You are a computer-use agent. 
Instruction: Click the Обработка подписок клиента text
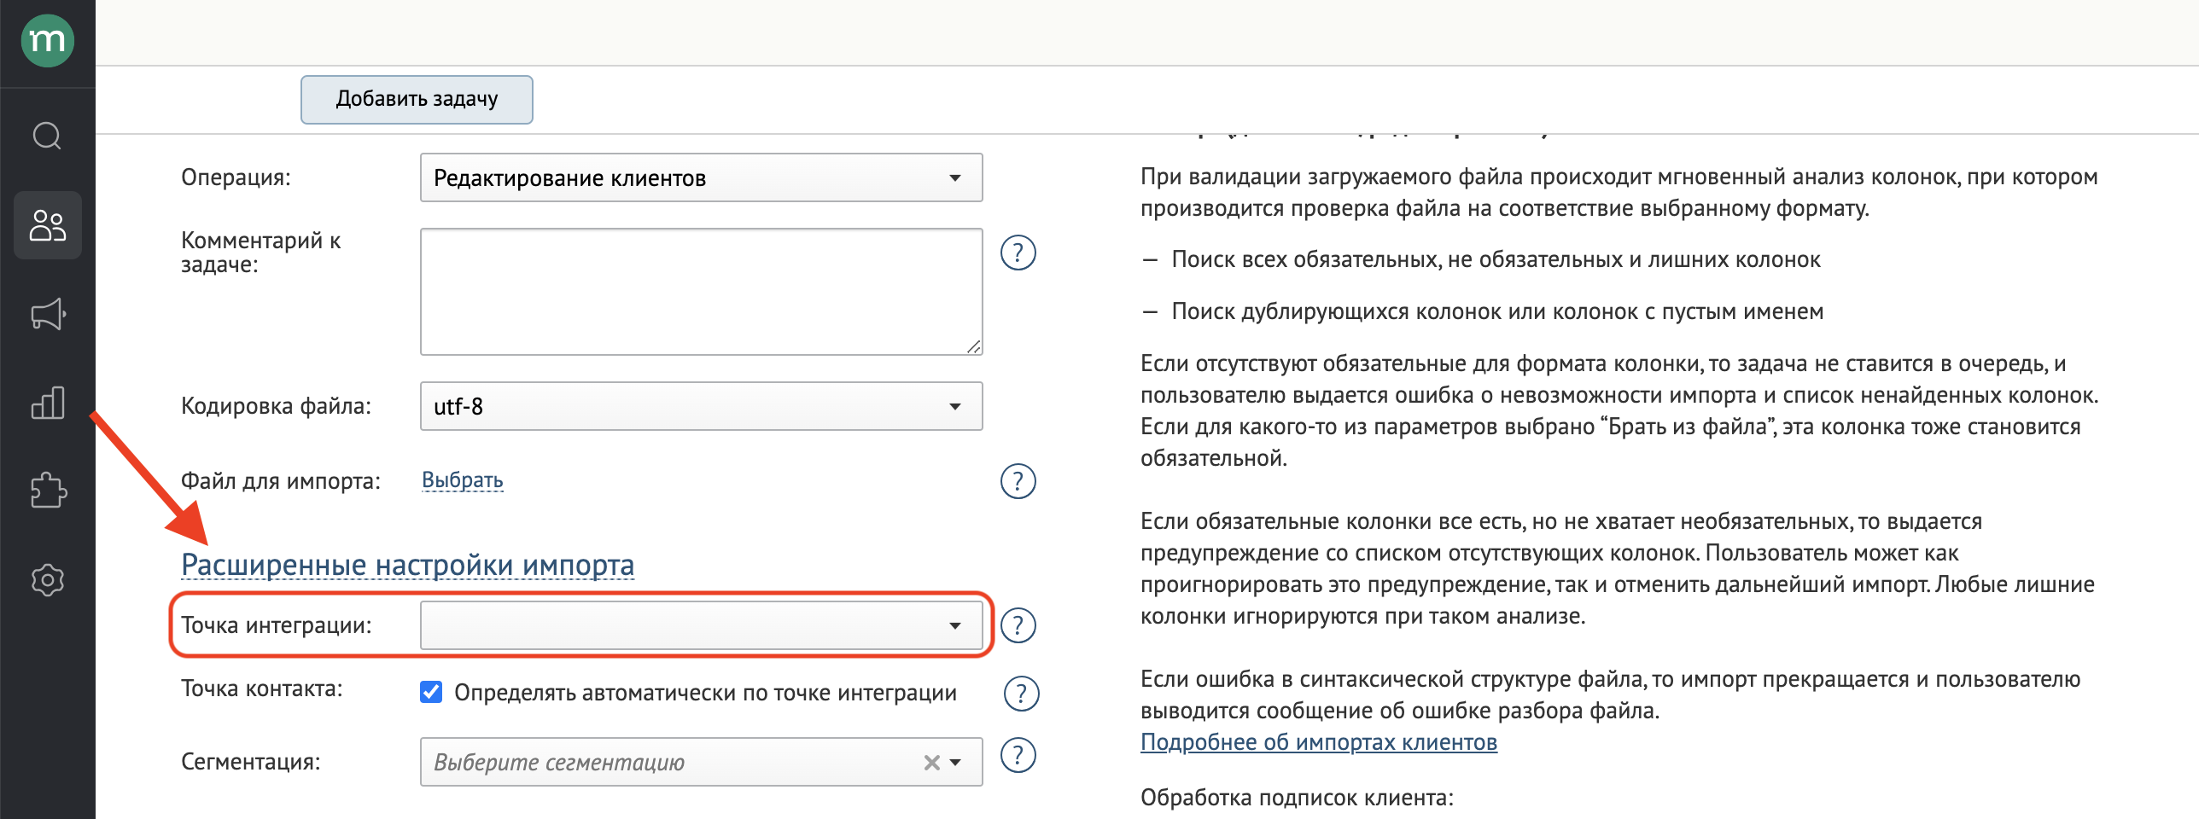tap(1297, 798)
